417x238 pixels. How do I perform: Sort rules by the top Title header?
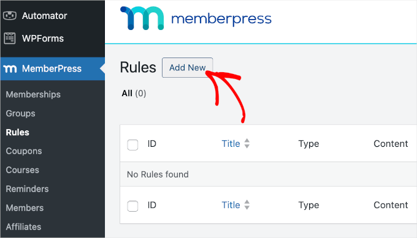(231, 144)
